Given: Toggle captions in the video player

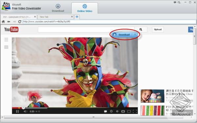Looking at the screenshot, I should [105, 111].
